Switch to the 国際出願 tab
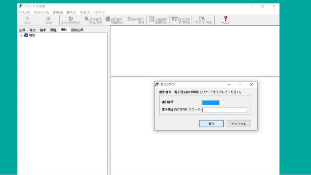This screenshot has width=311, height=175. point(77,30)
